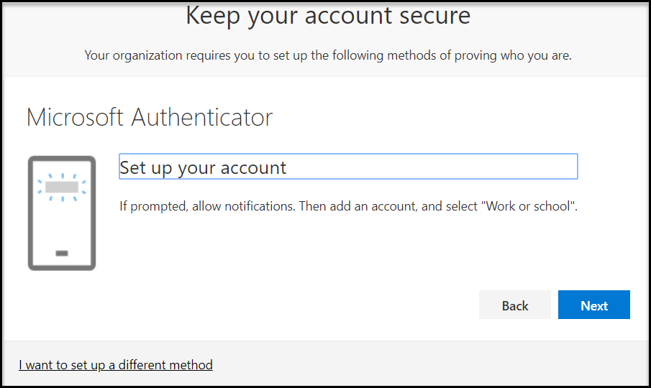Click the smartphone illustration icon
This screenshot has width=651, height=388.
[x=62, y=213]
